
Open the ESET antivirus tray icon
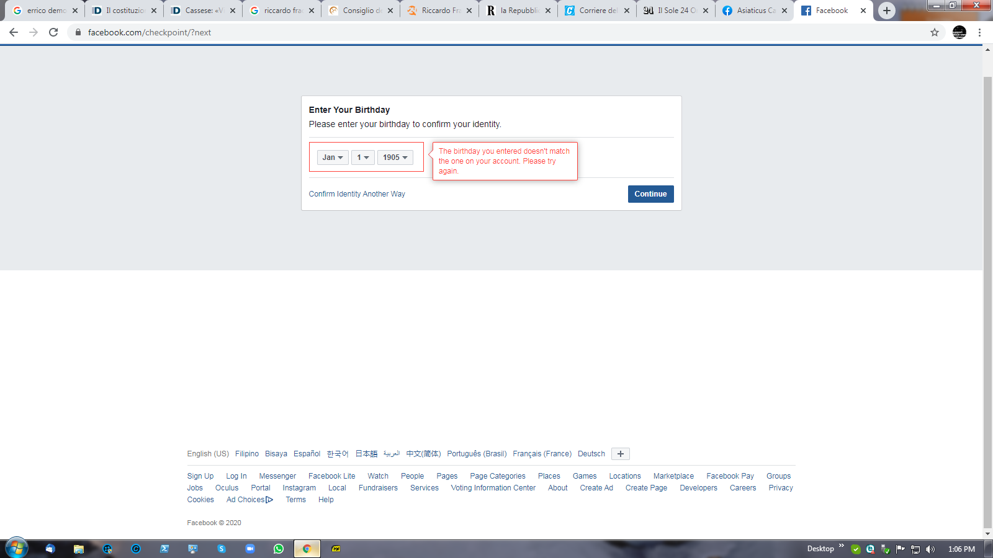pyautogui.click(x=871, y=549)
